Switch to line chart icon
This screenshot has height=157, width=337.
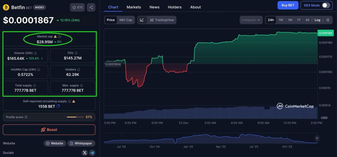[x=142, y=20]
